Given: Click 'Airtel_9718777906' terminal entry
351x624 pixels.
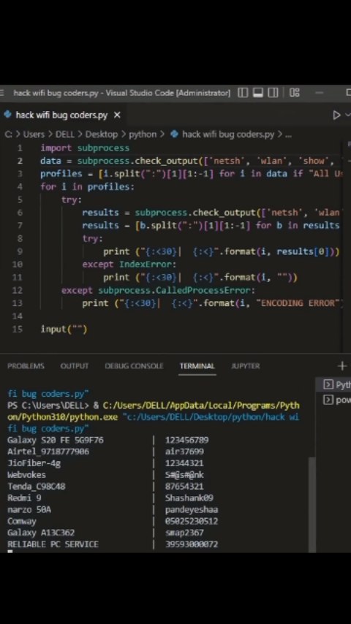Looking at the screenshot, I should pyautogui.click(x=48, y=452).
